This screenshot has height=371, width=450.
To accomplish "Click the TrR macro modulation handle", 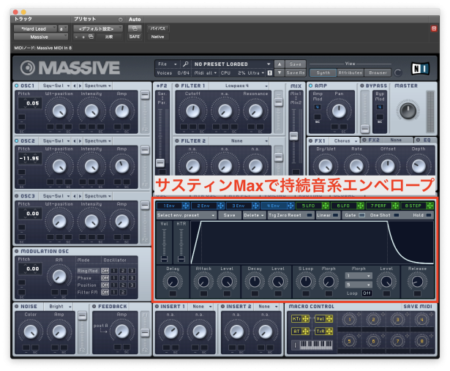I will (329, 331).
